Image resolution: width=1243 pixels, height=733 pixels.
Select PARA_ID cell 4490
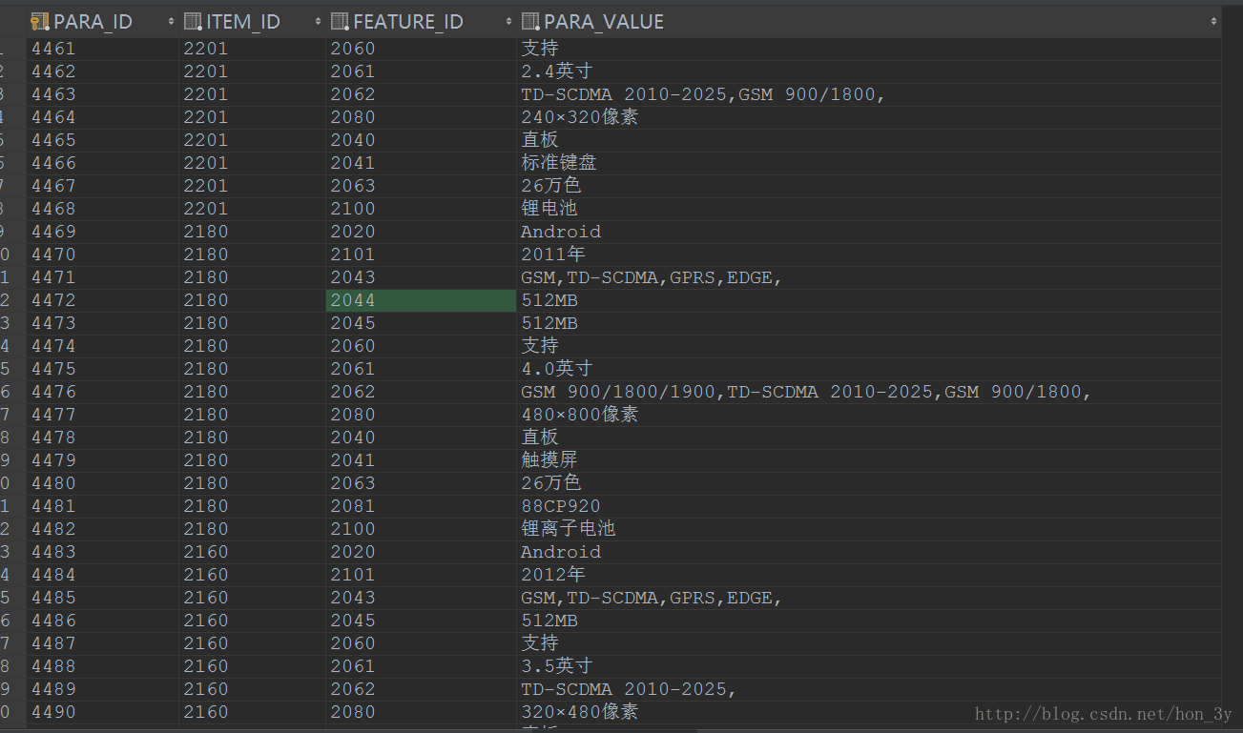click(102, 712)
